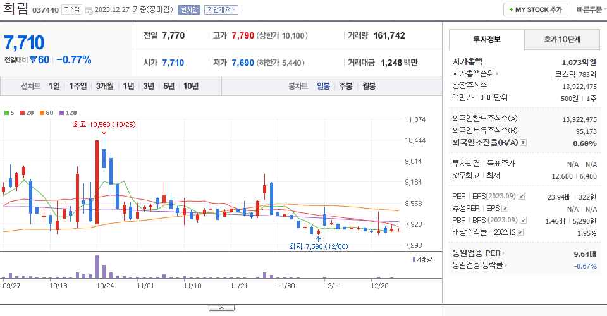
Task: Click the orange 60-day moving average legend marker
Action: click(x=42, y=113)
